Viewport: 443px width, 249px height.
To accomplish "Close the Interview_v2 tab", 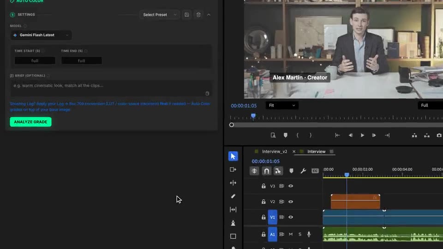I will pos(294,152).
